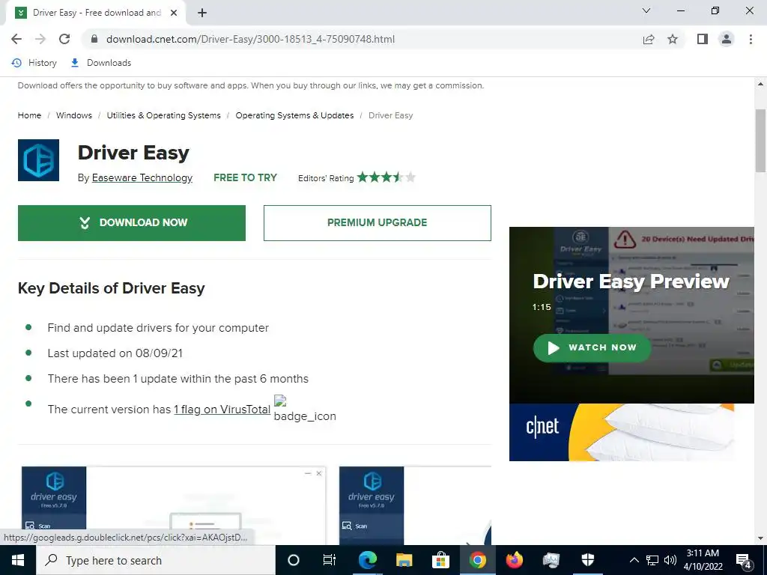
Task: View site information padlock icon
Action: 94,39
